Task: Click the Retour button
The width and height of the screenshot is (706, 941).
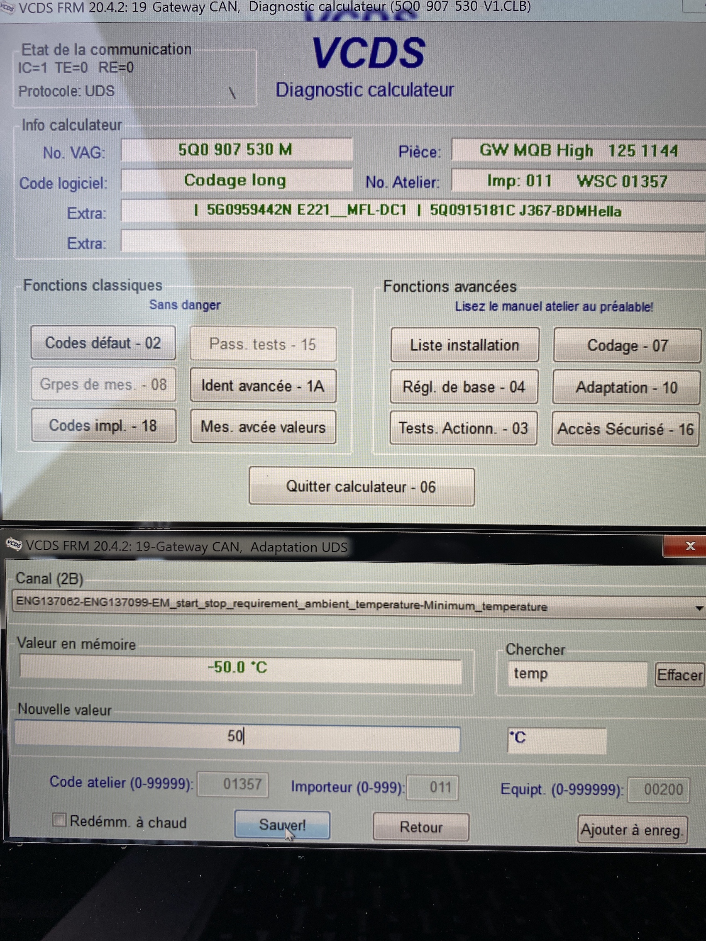Action: [421, 827]
